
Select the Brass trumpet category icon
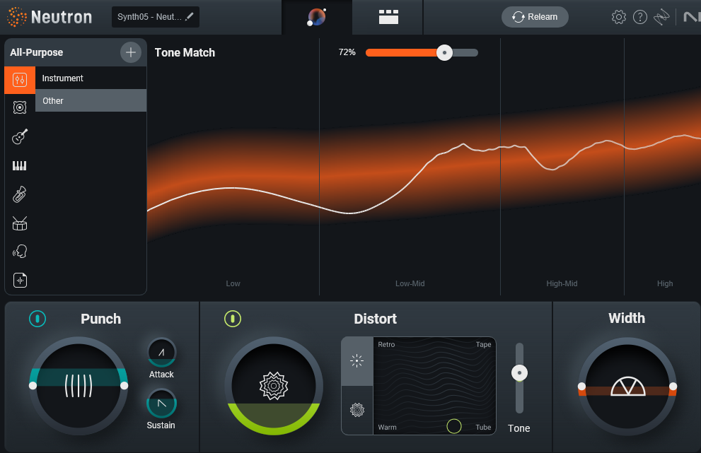[x=19, y=194]
